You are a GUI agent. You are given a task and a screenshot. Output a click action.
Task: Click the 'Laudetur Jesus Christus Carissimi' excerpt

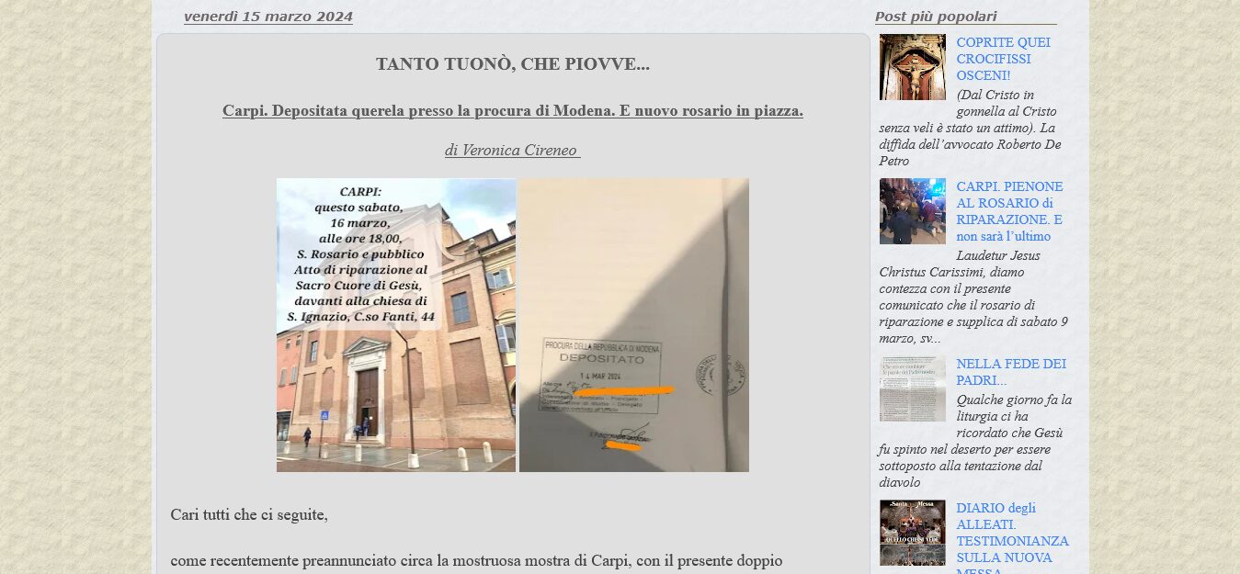click(x=973, y=297)
